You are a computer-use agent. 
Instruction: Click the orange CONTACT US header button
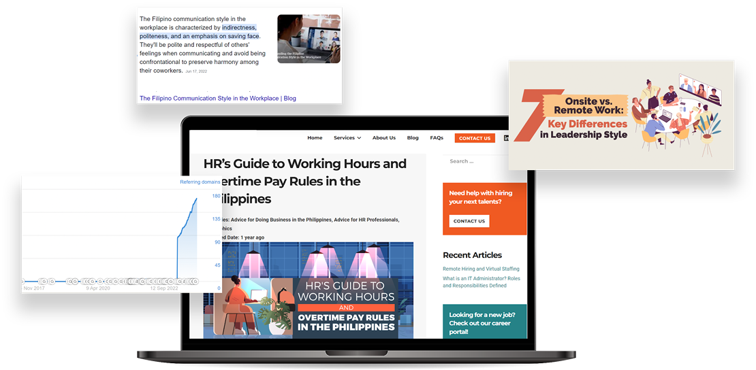coord(475,138)
